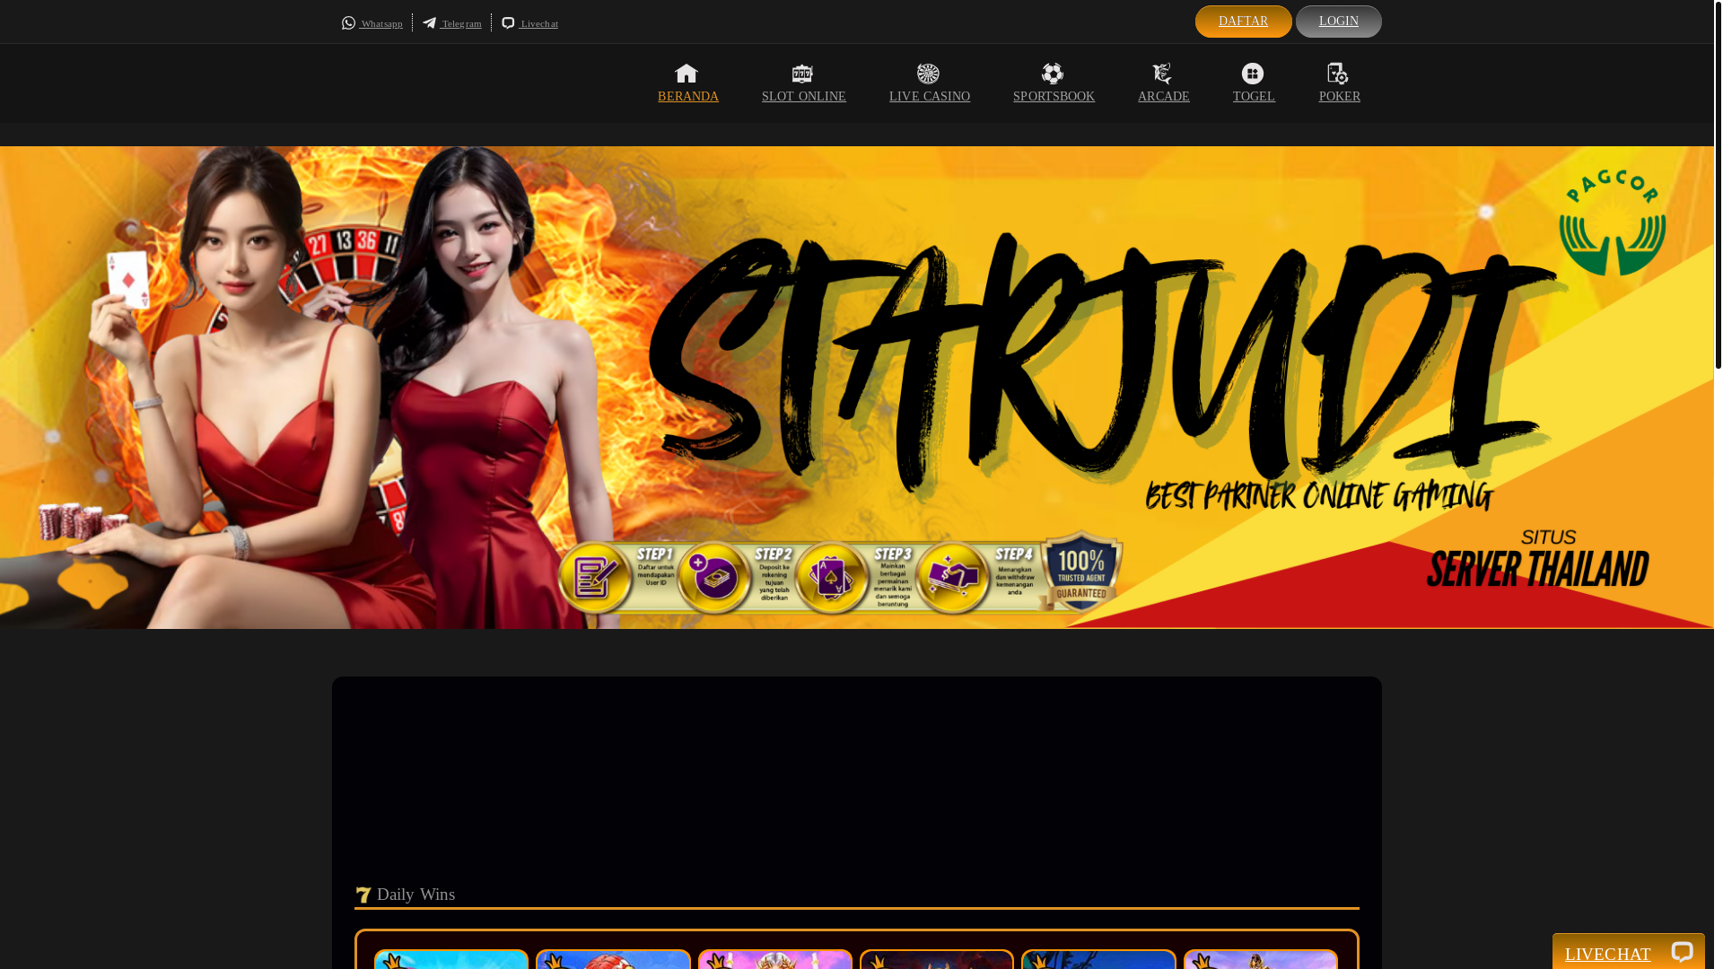Image resolution: width=1723 pixels, height=969 pixels.
Task: Click the LOGIN button
Action: pyautogui.click(x=1339, y=22)
